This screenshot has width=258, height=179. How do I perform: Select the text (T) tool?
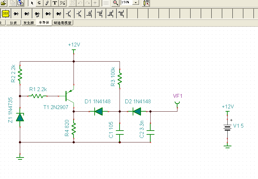pos(55,3)
